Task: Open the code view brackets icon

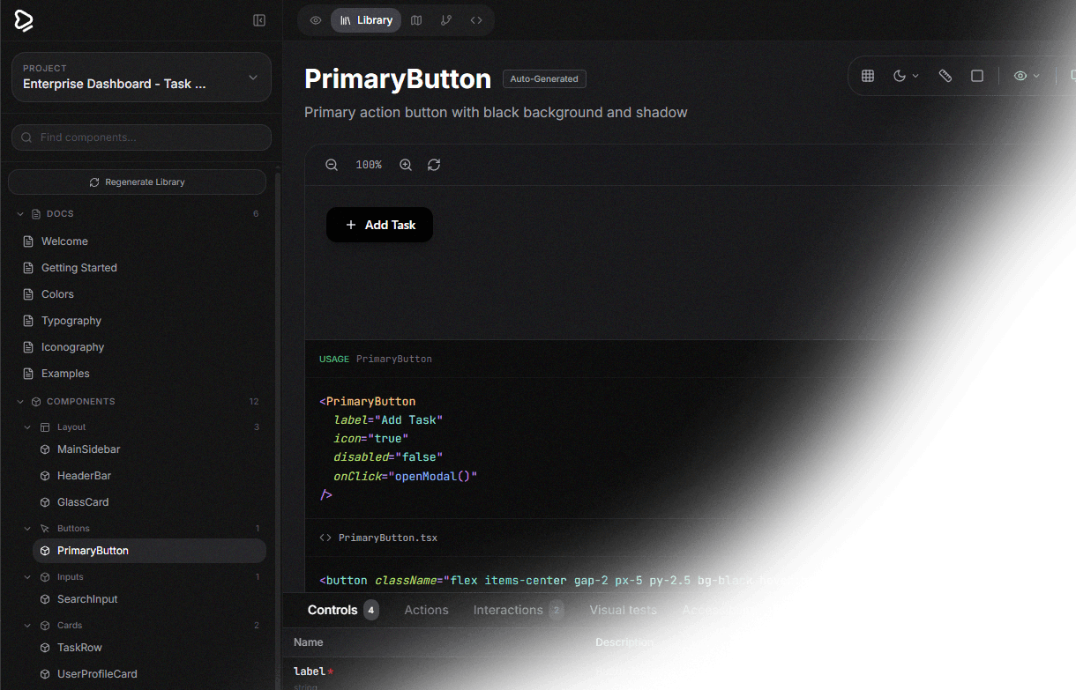Action: [x=476, y=20]
